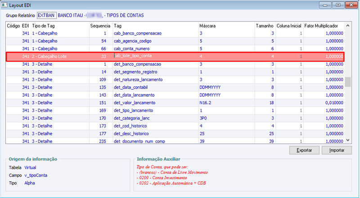Click the Tamanho value 39 cell
Screen dimensions: 360x198
point(265,141)
